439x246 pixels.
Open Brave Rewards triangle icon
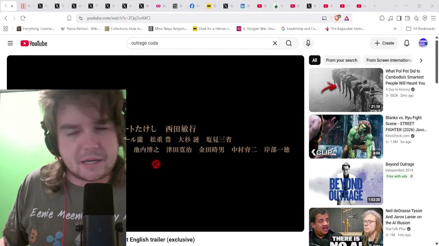point(347,18)
